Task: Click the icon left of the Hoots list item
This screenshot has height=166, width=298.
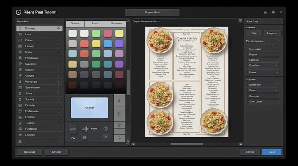Action: click(x=20, y=52)
